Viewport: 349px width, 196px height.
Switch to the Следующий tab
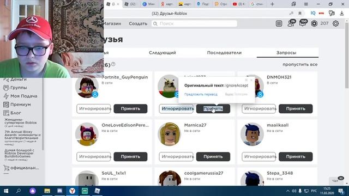[163, 53]
